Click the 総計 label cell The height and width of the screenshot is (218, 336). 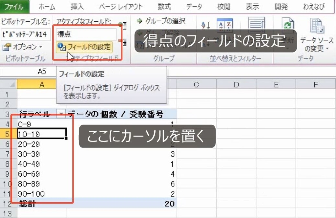(42, 204)
